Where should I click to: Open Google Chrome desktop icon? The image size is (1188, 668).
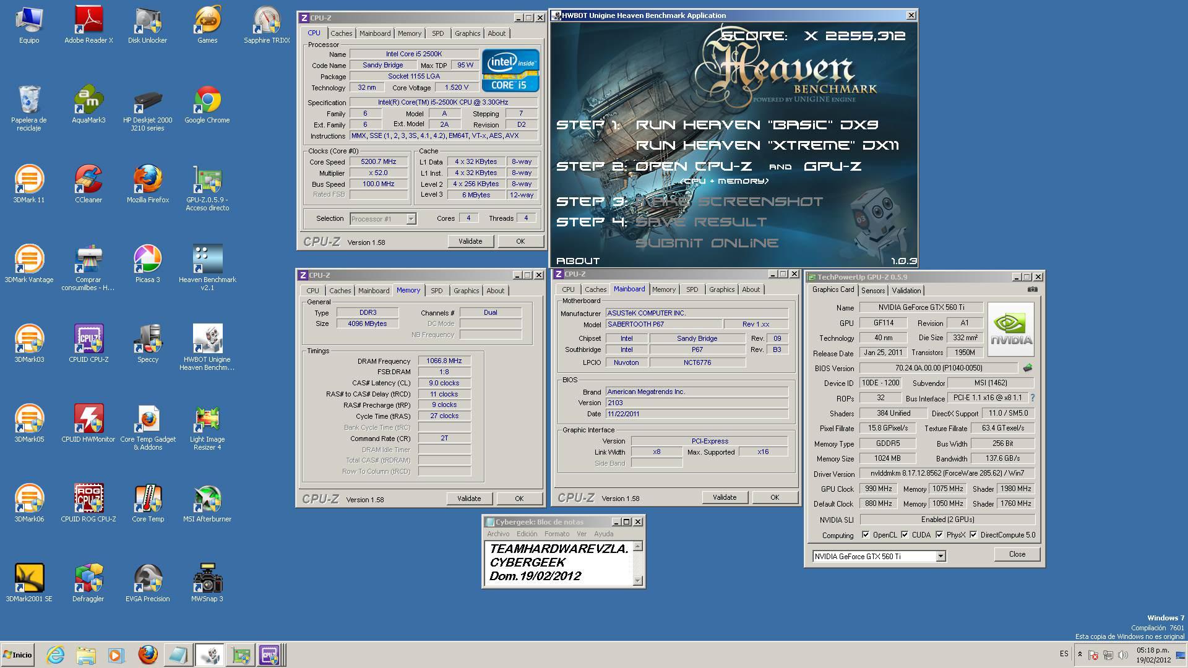pos(207,105)
